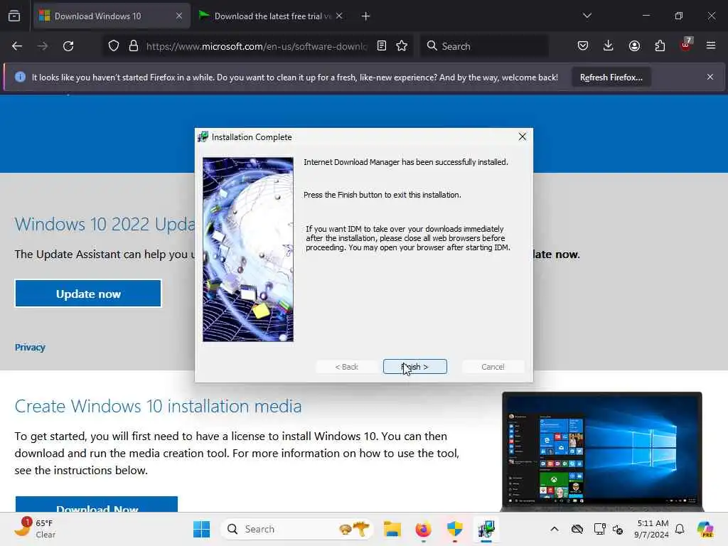Click the taskbar Search box
This screenshot has height=546, width=728.
coord(297,529)
